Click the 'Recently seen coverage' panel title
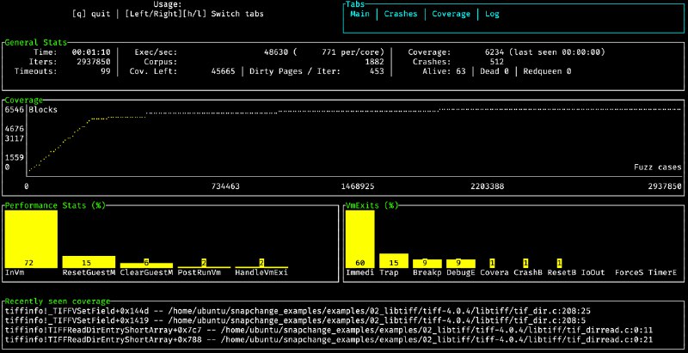Viewport: 688px width, 353px height. (x=58, y=301)
